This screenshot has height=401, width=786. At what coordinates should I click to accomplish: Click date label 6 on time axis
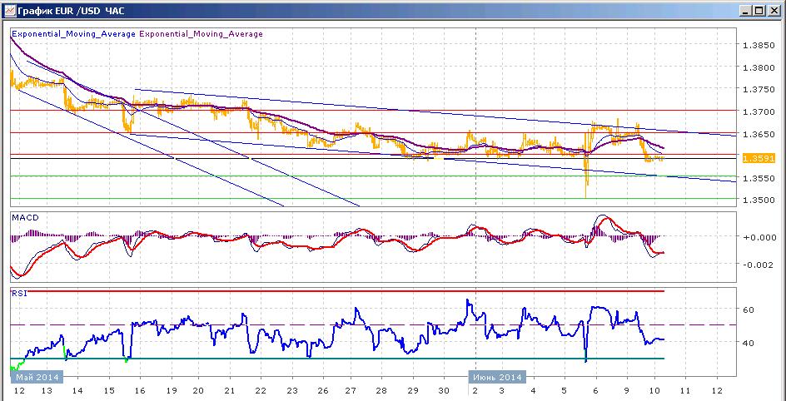click(x=595, y=390)
